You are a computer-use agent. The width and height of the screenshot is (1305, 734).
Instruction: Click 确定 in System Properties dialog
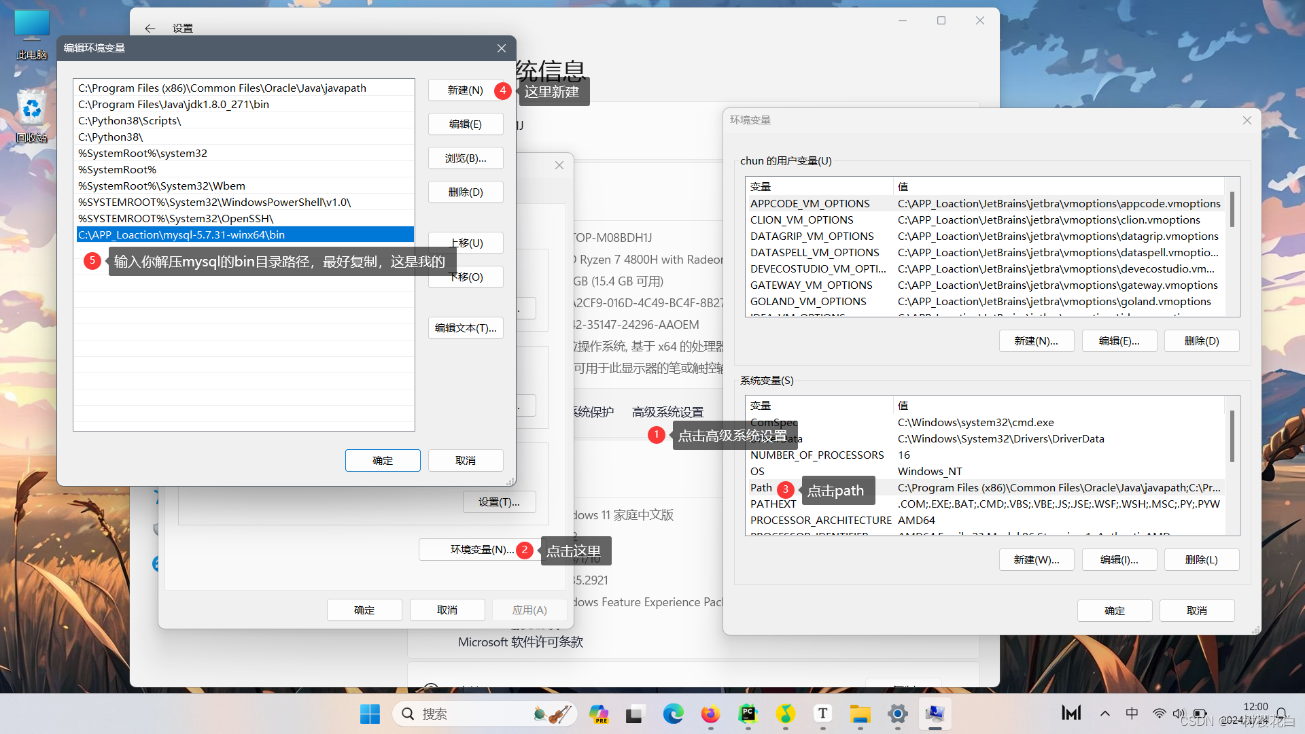(364, 610)
